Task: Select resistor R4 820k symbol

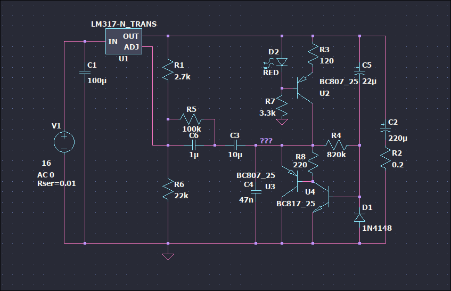Action: [x=336, y=145]
